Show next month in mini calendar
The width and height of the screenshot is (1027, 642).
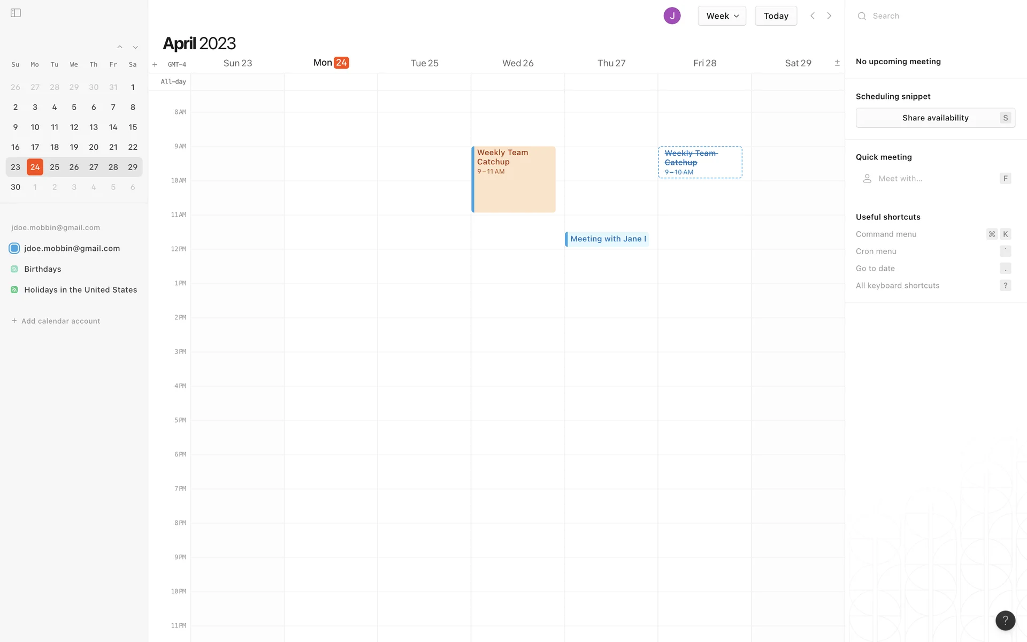pos(135,47)
